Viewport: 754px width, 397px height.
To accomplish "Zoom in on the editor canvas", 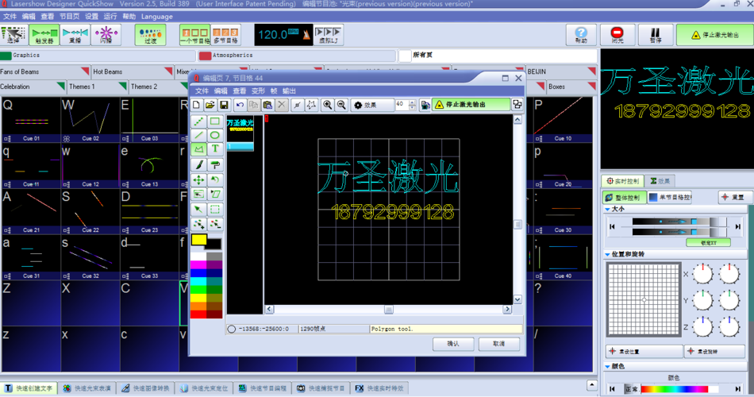I will pos(328,105).
